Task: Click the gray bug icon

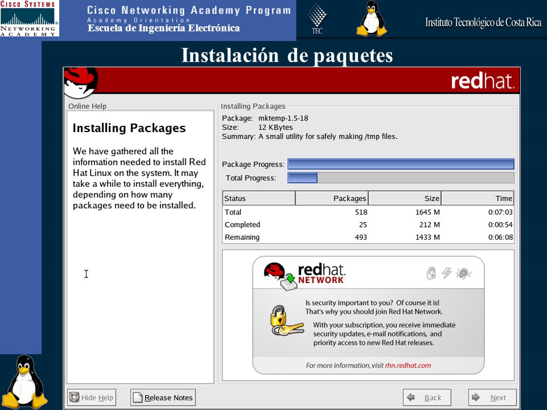Action: pyautogui.click(x=464, y=273)
